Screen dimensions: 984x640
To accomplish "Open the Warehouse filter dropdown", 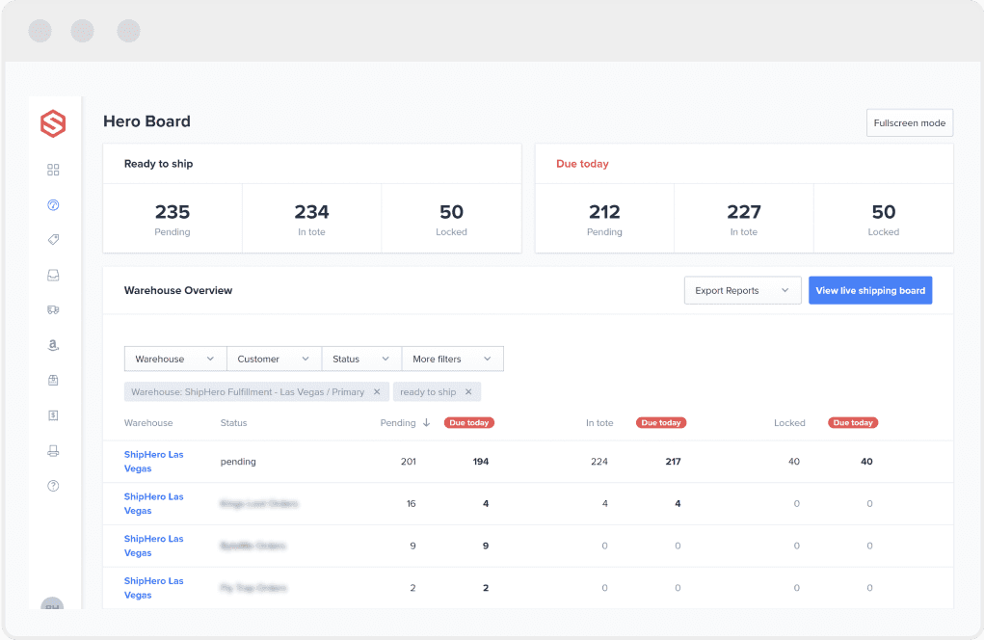I will (175, 359).
